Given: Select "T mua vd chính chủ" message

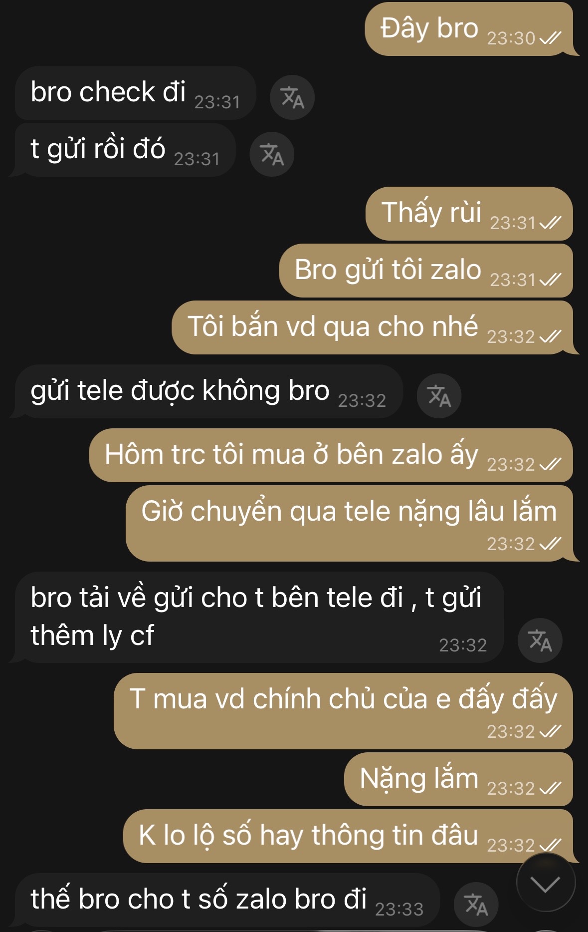Looking at the screenshot, I should coord(344,711).
